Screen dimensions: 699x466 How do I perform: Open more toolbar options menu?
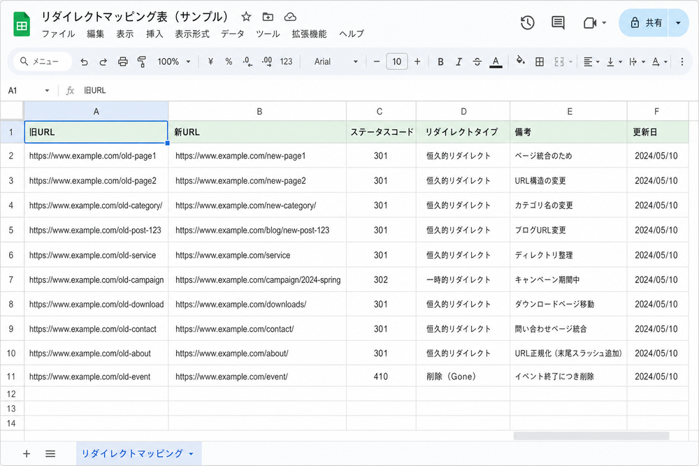coord(682,62)
